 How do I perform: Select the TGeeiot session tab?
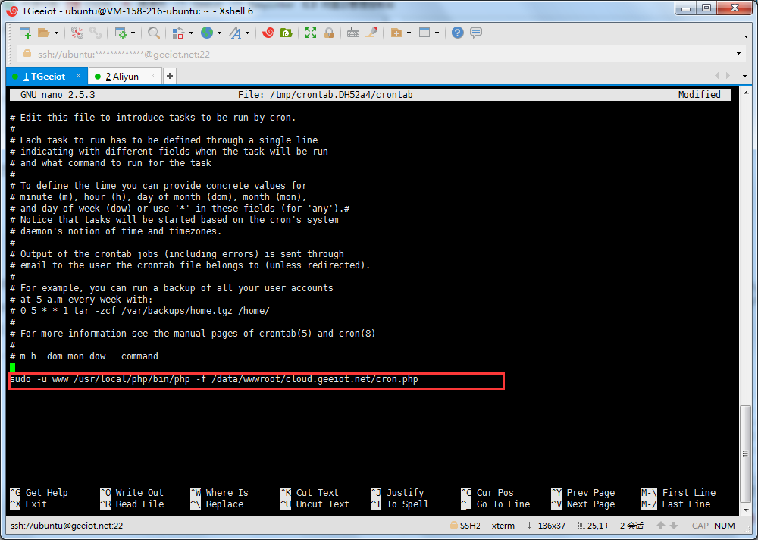coord(45,76)
